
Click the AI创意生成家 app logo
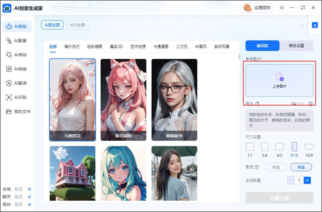pyautogui.click(x=7, y=8)
